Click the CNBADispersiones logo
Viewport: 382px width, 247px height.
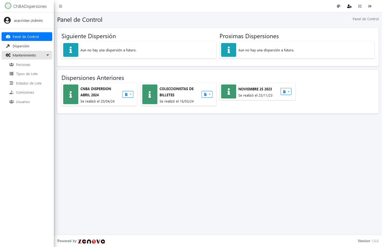pos(8,6)
